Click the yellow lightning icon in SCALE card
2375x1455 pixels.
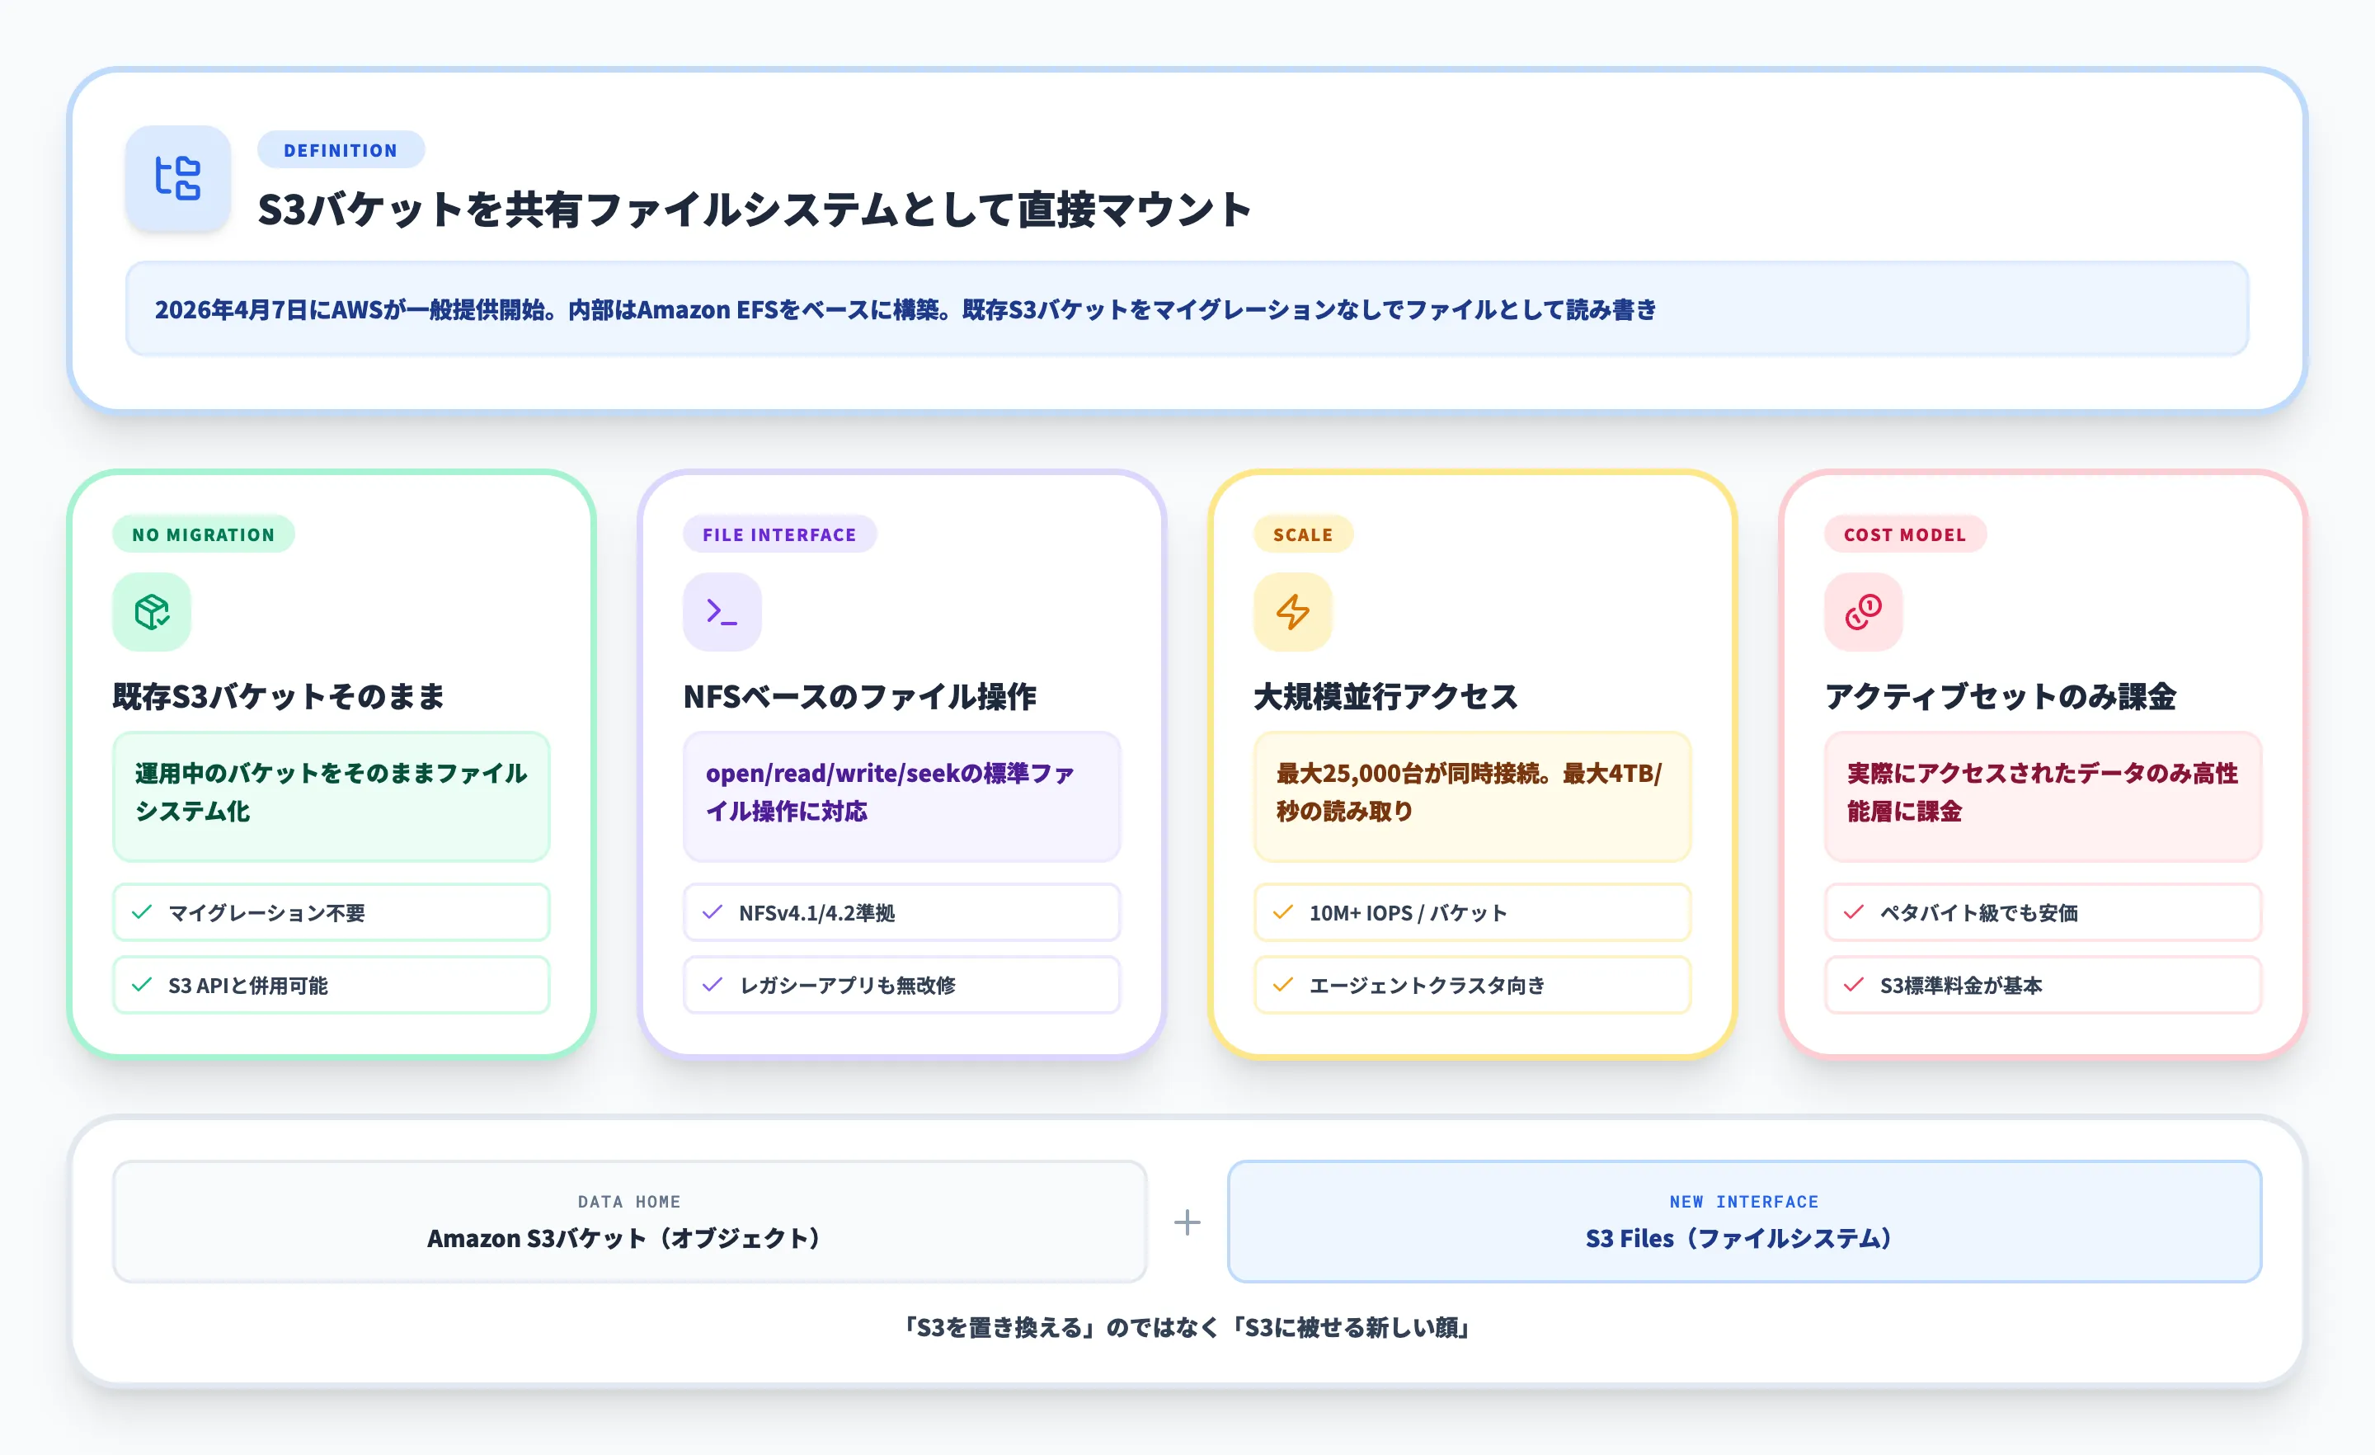1292,610
